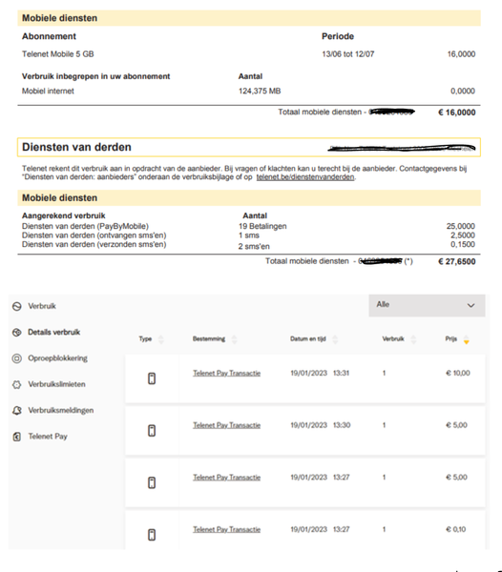Open the telenet.be/dienstenvanderden link
502x572 pixels.
[305, 177]
